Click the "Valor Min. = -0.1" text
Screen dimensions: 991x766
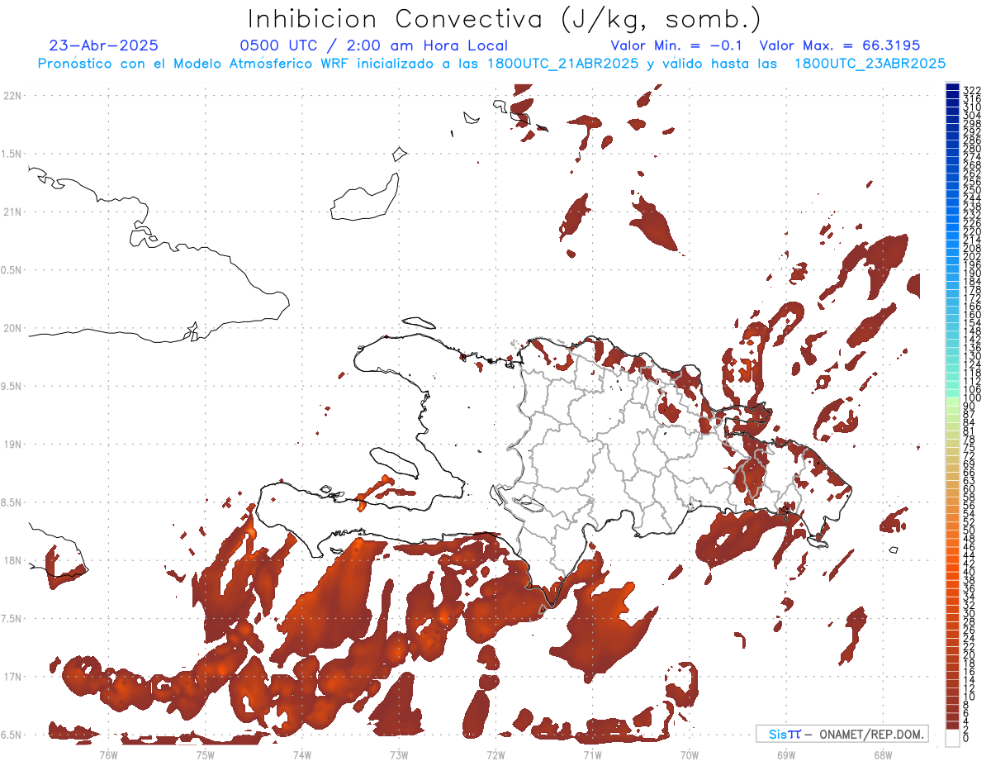[x=676, y=45]
